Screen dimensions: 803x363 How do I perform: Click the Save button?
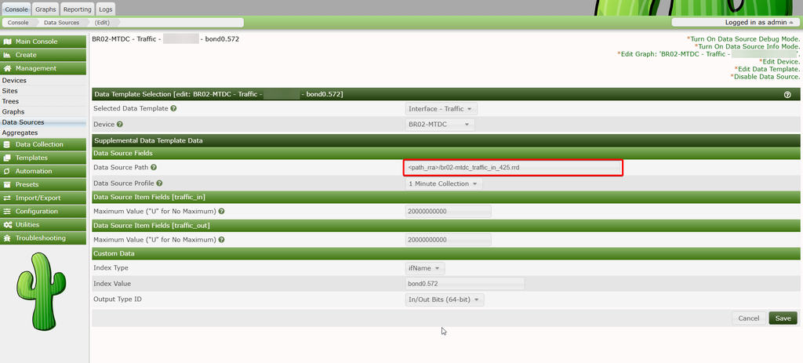click(x=783, y=318)
